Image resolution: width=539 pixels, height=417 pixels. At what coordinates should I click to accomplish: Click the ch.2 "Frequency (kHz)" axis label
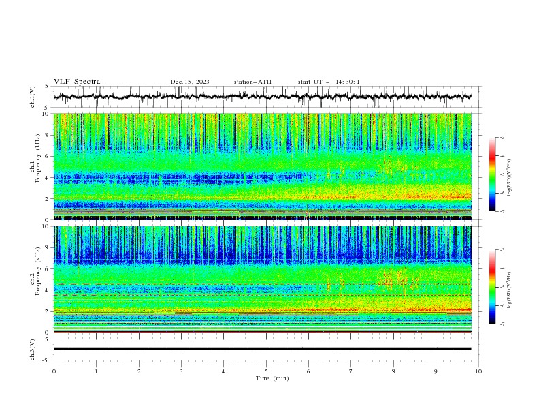(x=38, y=271)
